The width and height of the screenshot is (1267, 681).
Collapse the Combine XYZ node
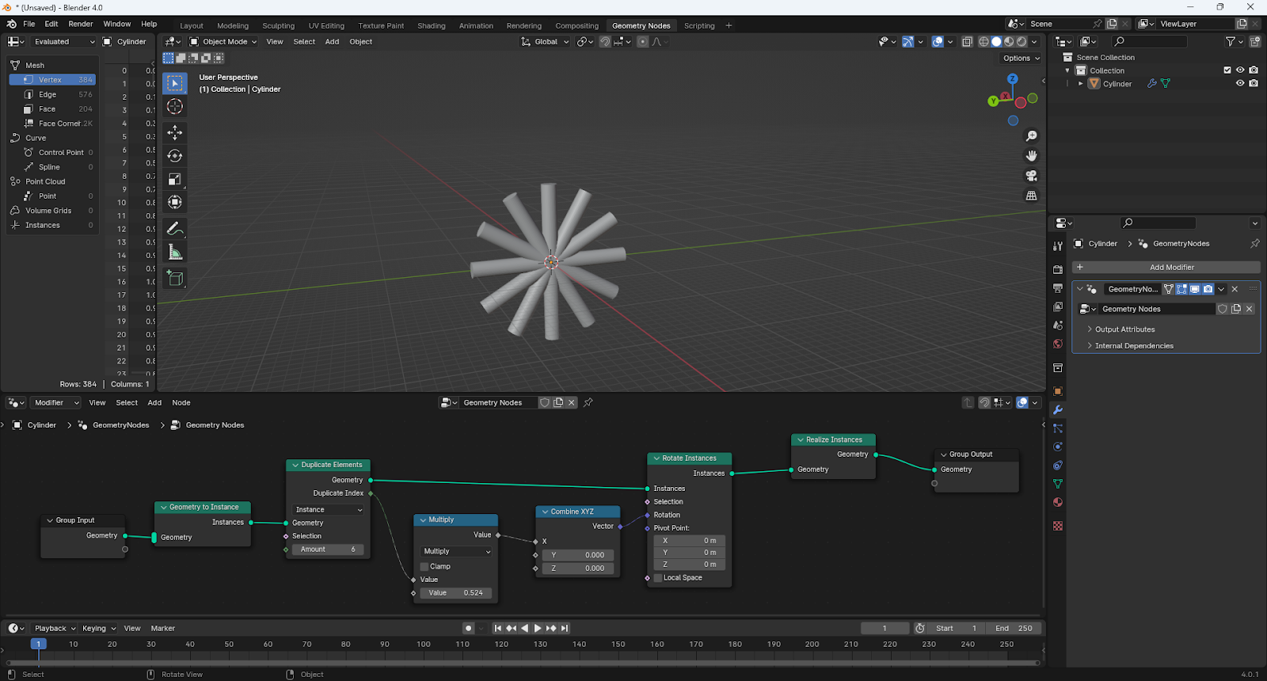(x=545, y=512)
